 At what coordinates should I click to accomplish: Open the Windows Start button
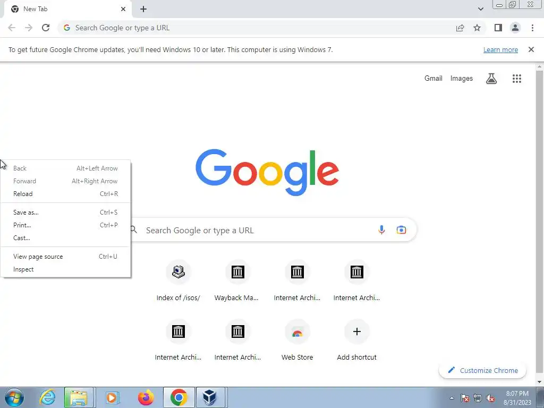(x=14, y=397)
